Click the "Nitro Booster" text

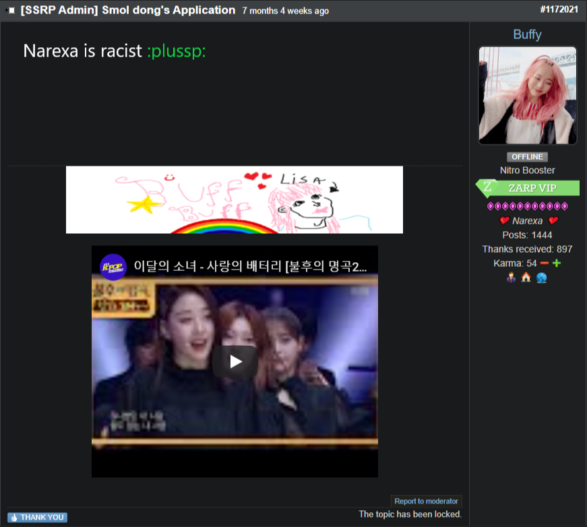(x=528, y=170)
